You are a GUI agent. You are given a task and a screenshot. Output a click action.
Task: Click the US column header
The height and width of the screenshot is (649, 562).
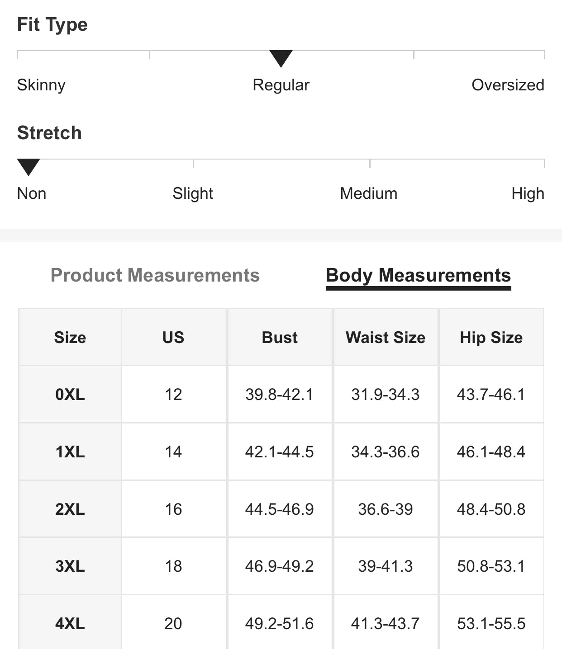click(173, 338)
